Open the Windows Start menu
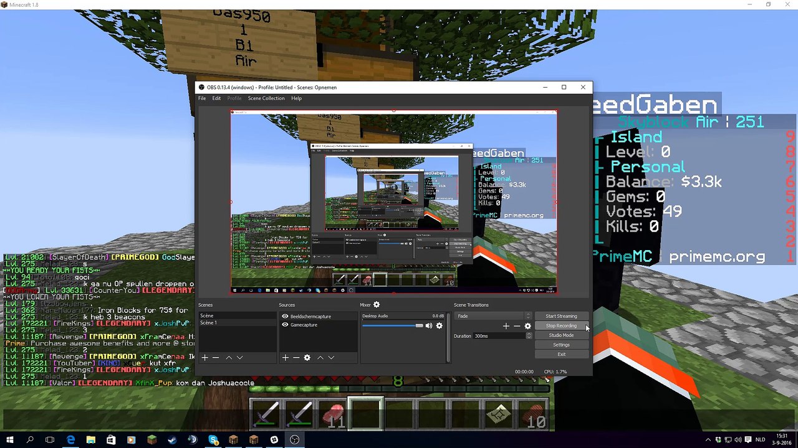 click(10, 440)
